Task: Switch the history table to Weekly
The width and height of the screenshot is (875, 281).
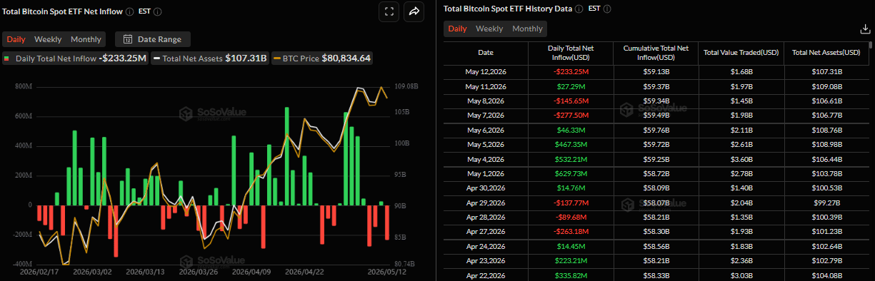Action: coord(489,29)
